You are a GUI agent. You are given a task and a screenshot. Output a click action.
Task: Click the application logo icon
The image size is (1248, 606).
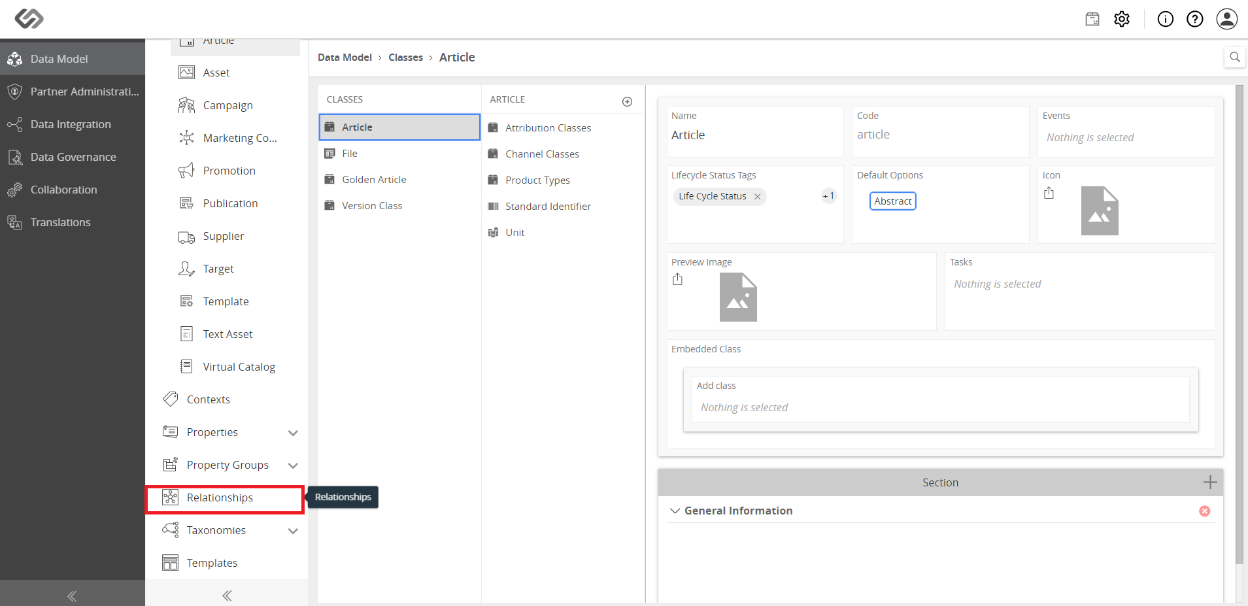pos(29,18)
